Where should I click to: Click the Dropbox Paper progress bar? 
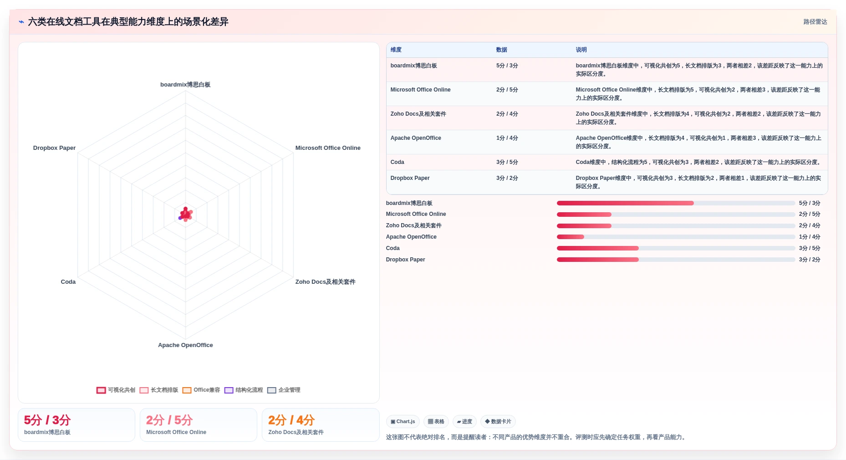click(676, 260)
